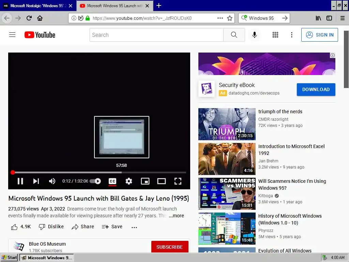Viewport: 349px width, 262px height.
Task: Click the YouTube search magnifier button
Action: 234,35
